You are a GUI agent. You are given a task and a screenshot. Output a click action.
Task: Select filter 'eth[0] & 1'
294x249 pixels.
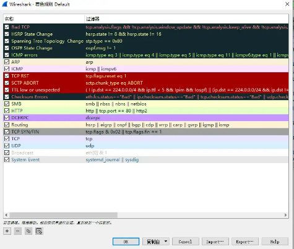(x=97, y=153)
